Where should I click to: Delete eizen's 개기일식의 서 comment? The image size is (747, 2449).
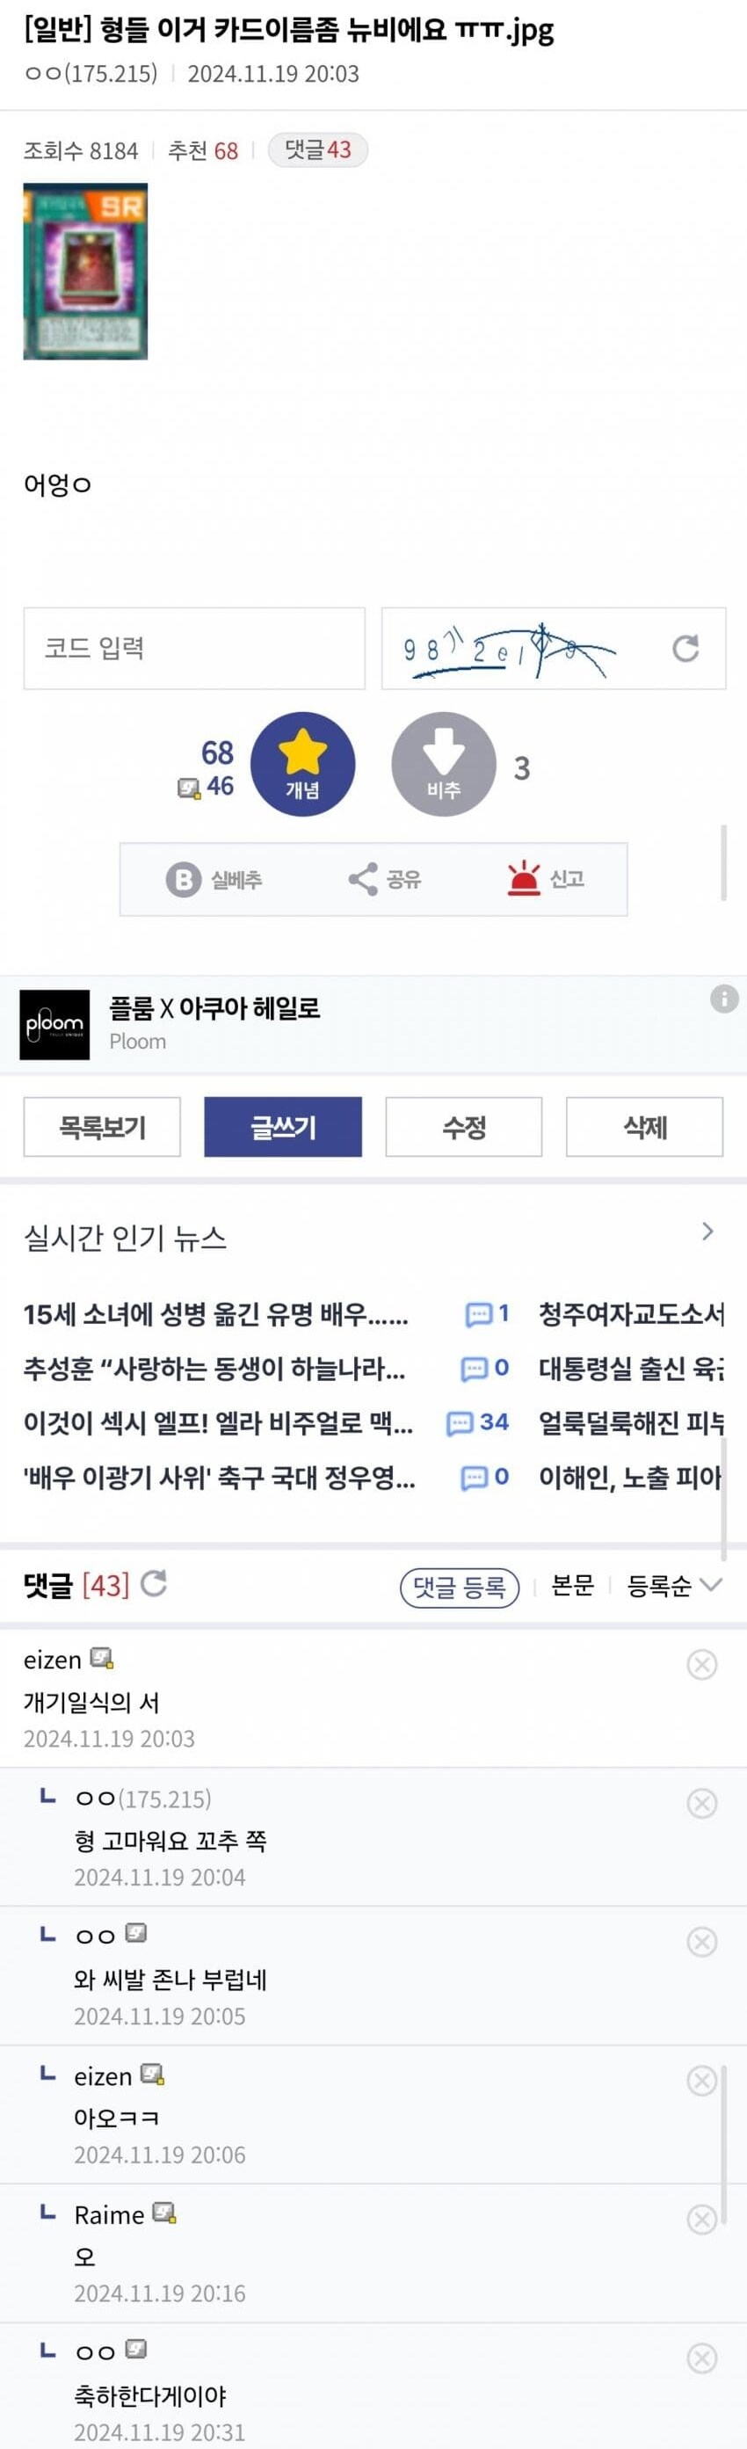click(x=701, y=1665)
